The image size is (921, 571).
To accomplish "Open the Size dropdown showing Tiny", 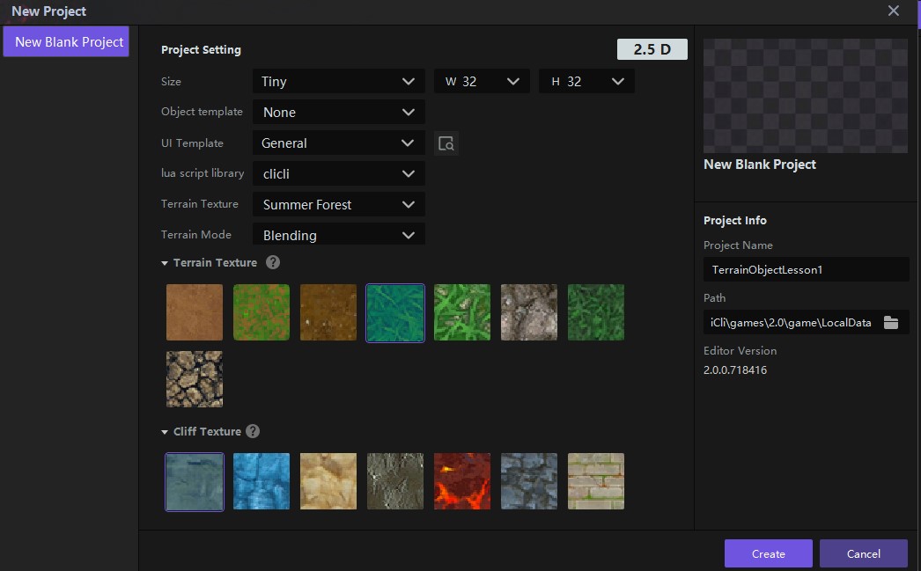I will coord(338,82).
